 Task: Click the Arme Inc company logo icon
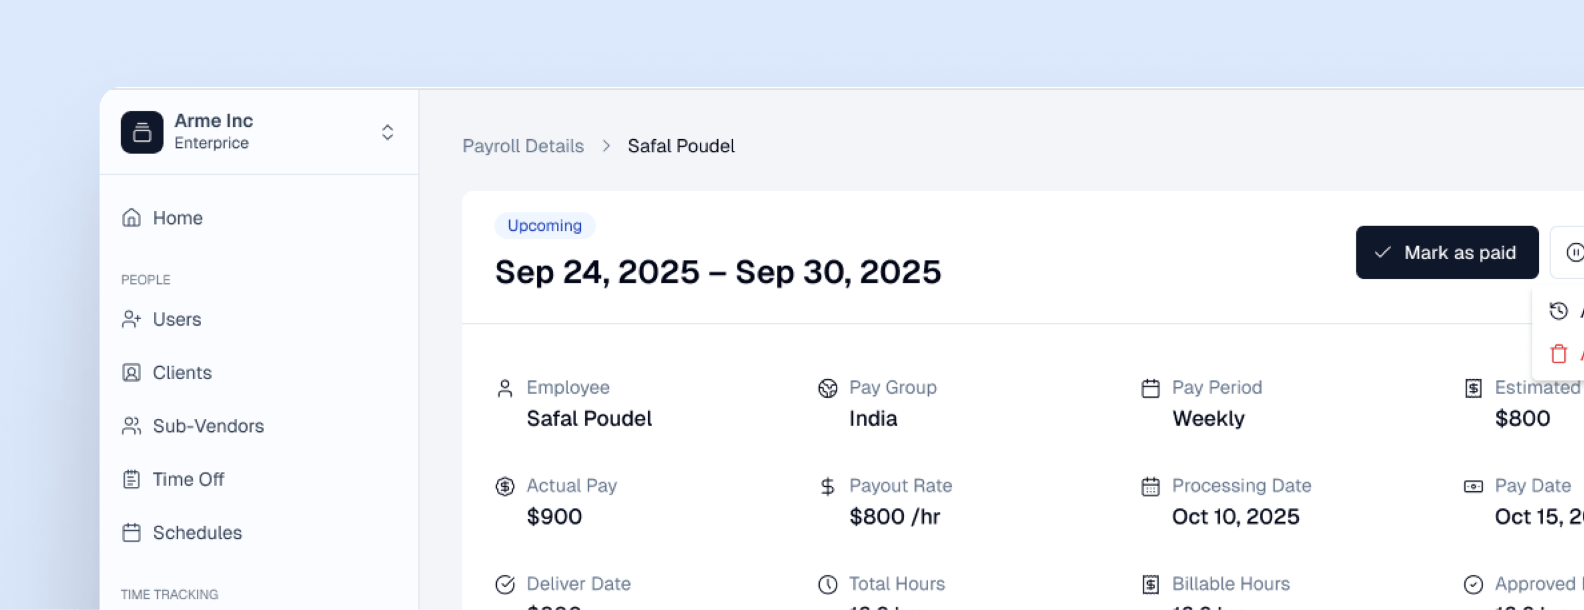pyautogui.click(x=142, y=132)
